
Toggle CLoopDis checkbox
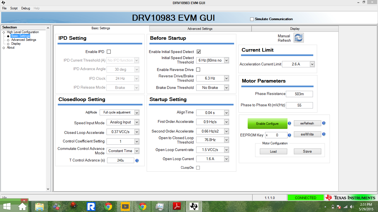198,168
